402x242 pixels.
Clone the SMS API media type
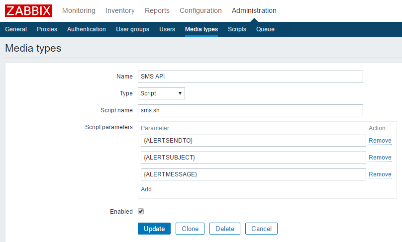pyautogui.click(x=190, y=229)
